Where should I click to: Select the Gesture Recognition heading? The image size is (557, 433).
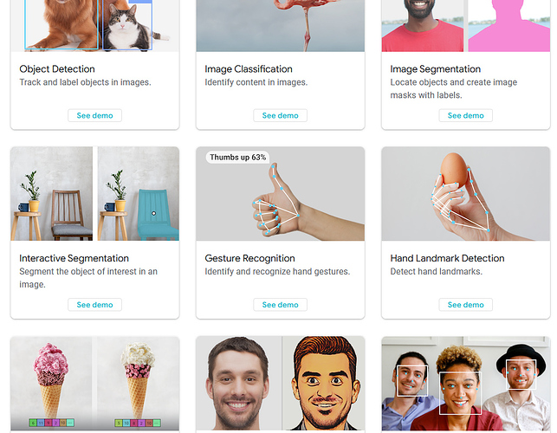coord(249,258)
